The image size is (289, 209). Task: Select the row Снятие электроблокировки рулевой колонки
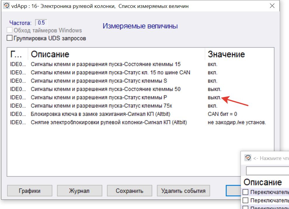tap(140, 122)
